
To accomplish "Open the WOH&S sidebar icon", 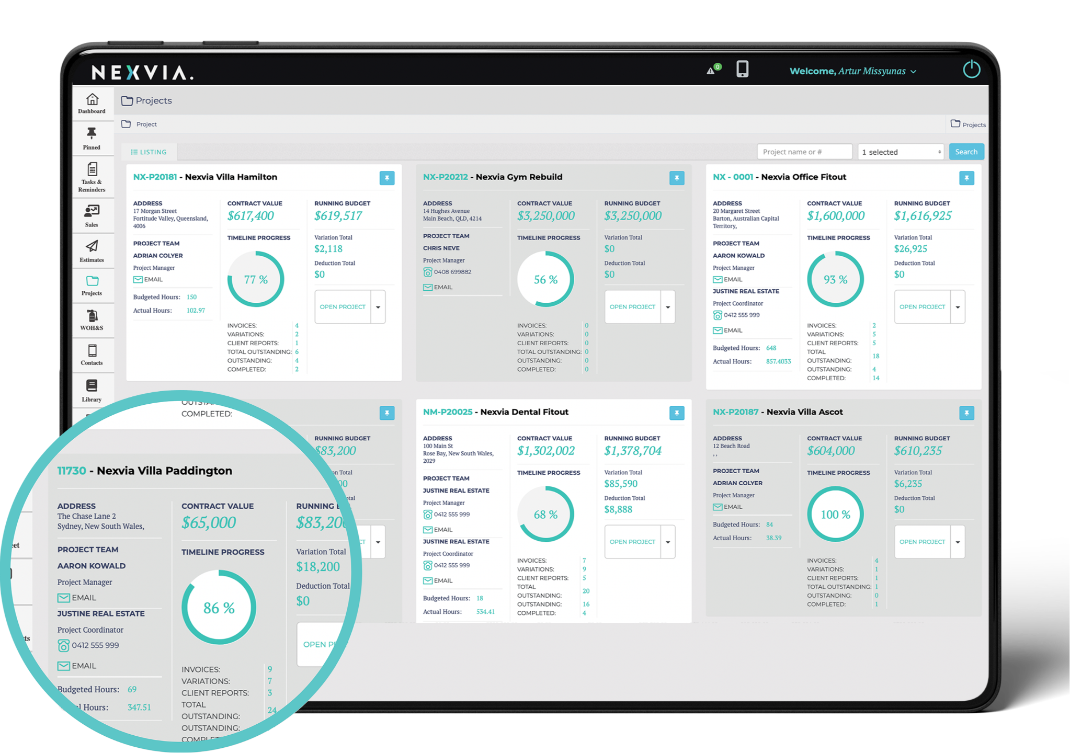I will point(92,320).
